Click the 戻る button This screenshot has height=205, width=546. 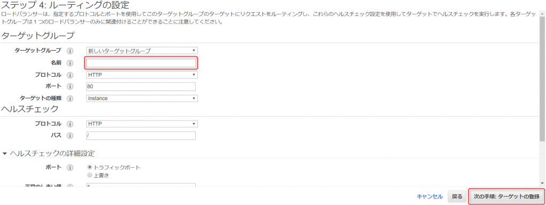click(457, 196)
